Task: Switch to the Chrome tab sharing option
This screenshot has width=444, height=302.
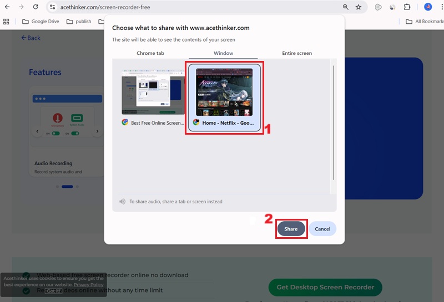Action: [150, 53]
